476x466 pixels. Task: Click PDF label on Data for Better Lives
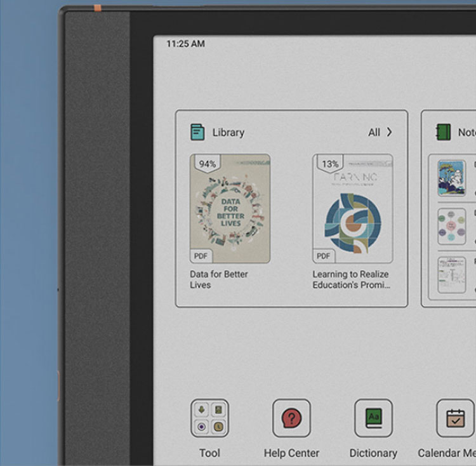[201, 256]
